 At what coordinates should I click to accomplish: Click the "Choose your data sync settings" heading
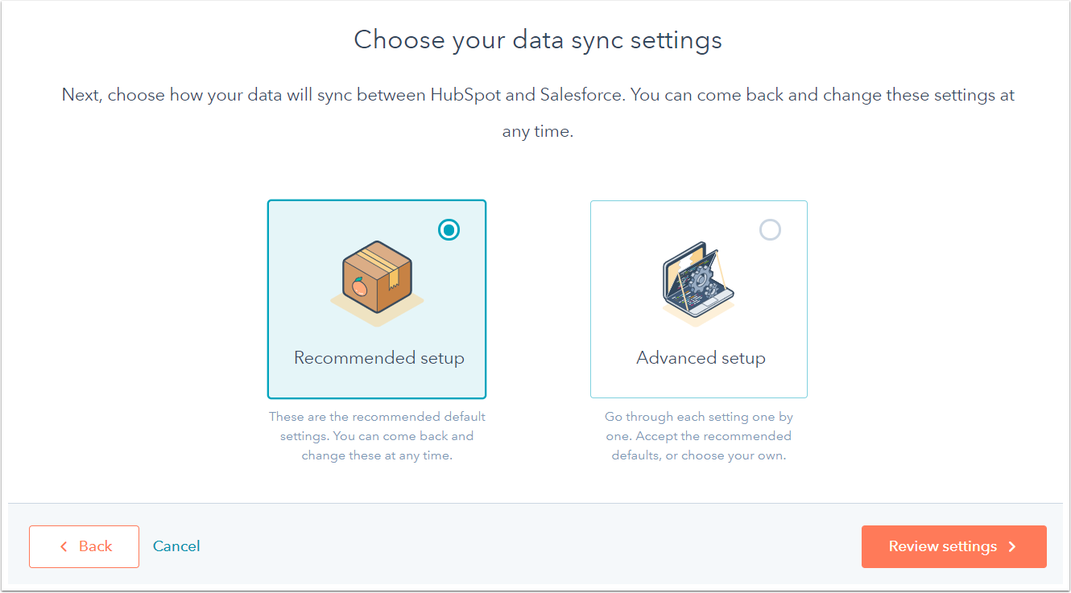click(x=537, y=39)
